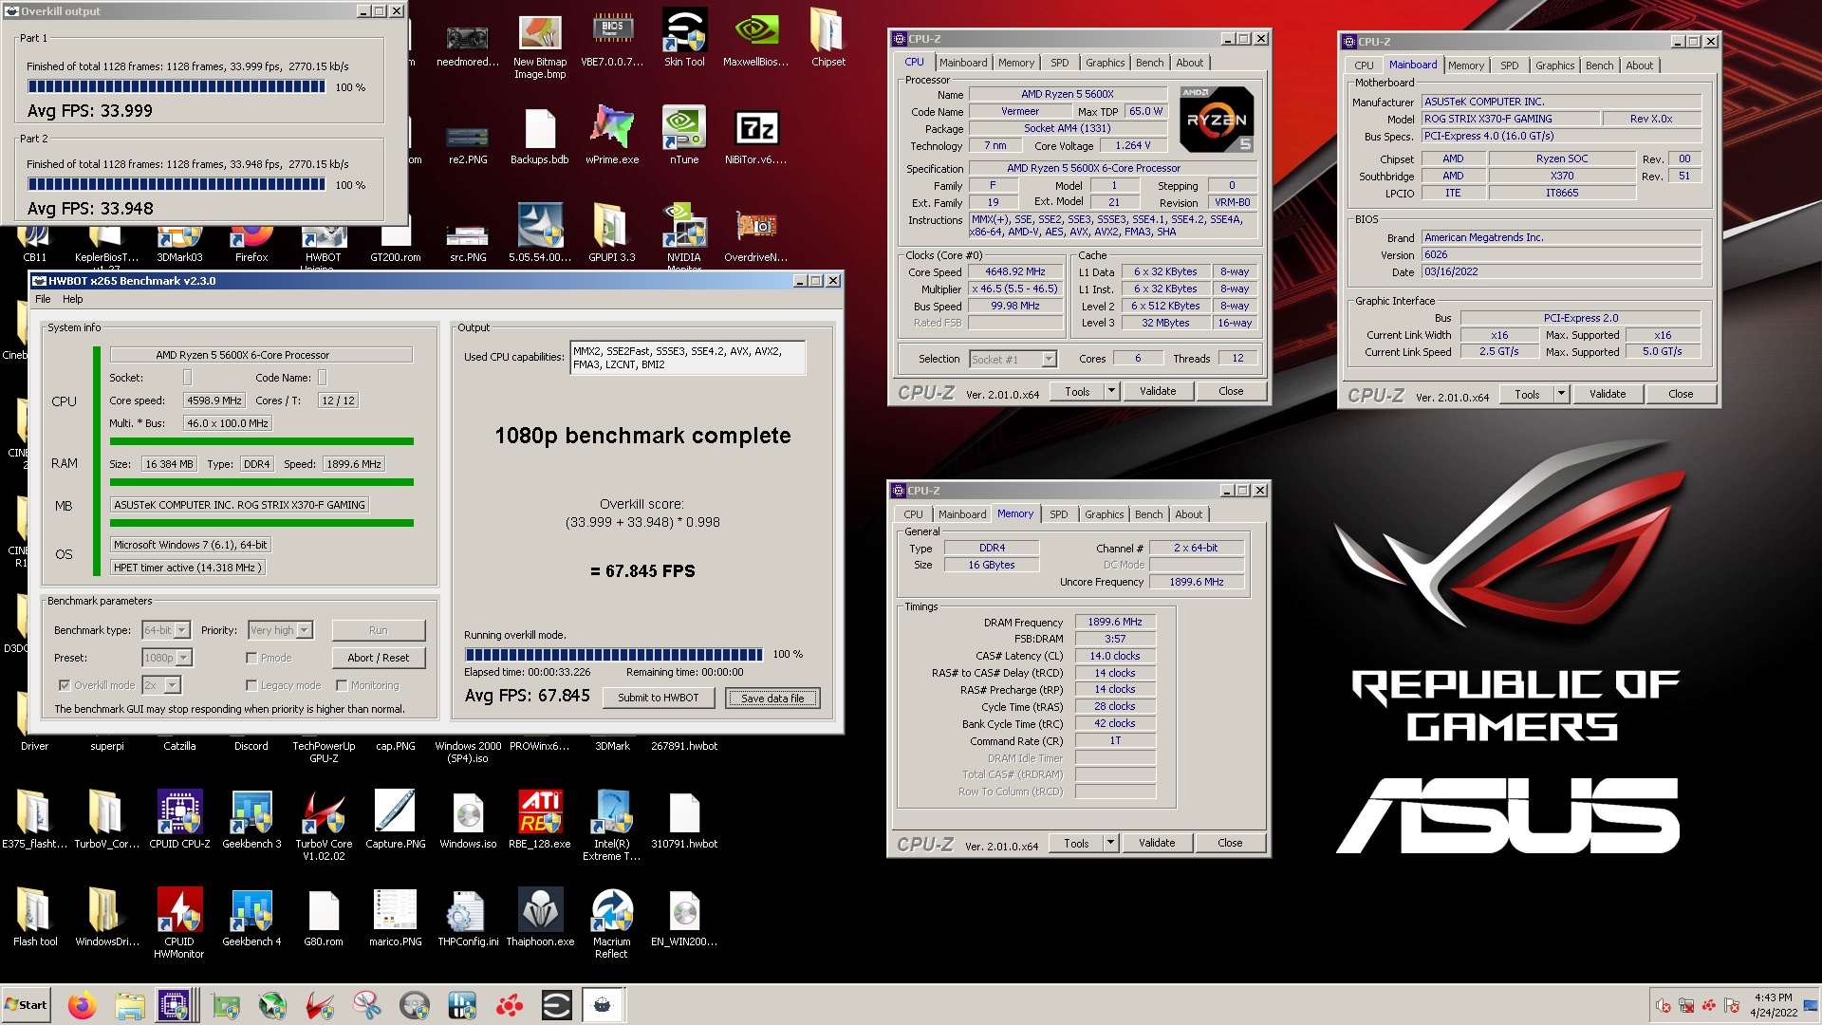Open the Windows Start button
The width and height of the screenshot is (1822, 1025).
coord(26,1005)
